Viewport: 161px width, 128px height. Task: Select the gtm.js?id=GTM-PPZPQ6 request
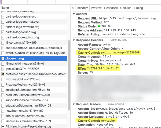[x=33, y=69]
